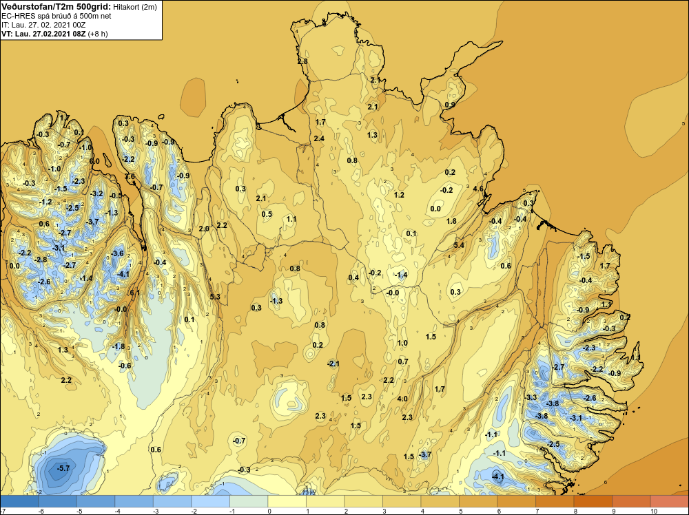Click the legend swatch between -4 and -3
This screenshot has width=689, height=515.
click(134, 501)
